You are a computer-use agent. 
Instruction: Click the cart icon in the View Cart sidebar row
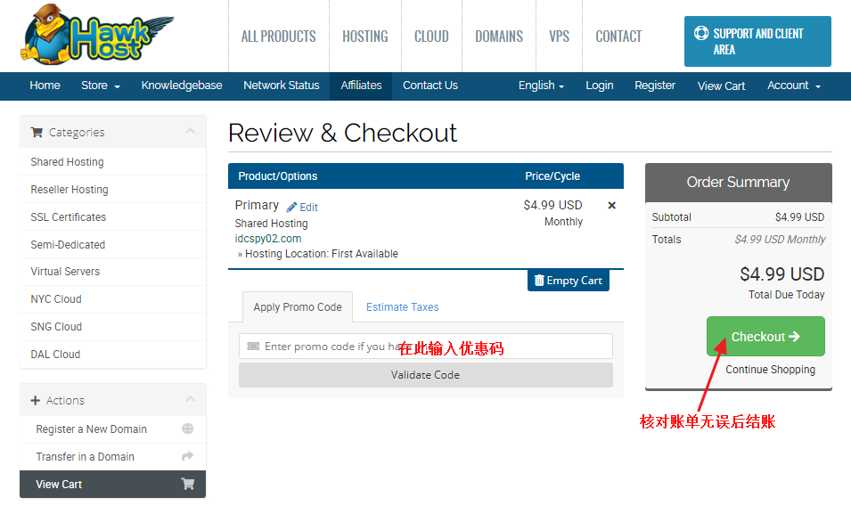pyautogui.click(x=187, y=485)
